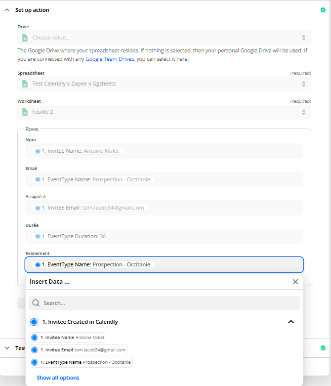Screen dimensions: 331x386
Task: Click Show all options
Action: tap(58, 378)
